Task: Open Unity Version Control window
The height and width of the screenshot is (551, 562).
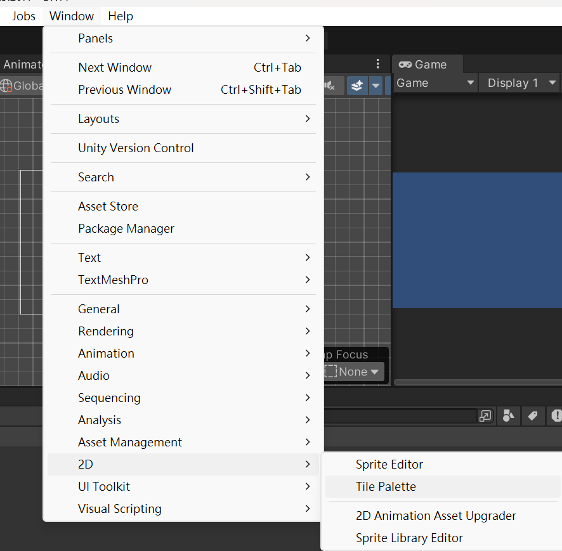Action: click(183, 148)
